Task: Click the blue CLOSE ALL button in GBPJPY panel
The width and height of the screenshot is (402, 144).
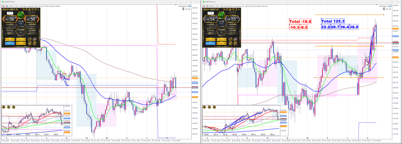Action: click(x=210, y=43)
